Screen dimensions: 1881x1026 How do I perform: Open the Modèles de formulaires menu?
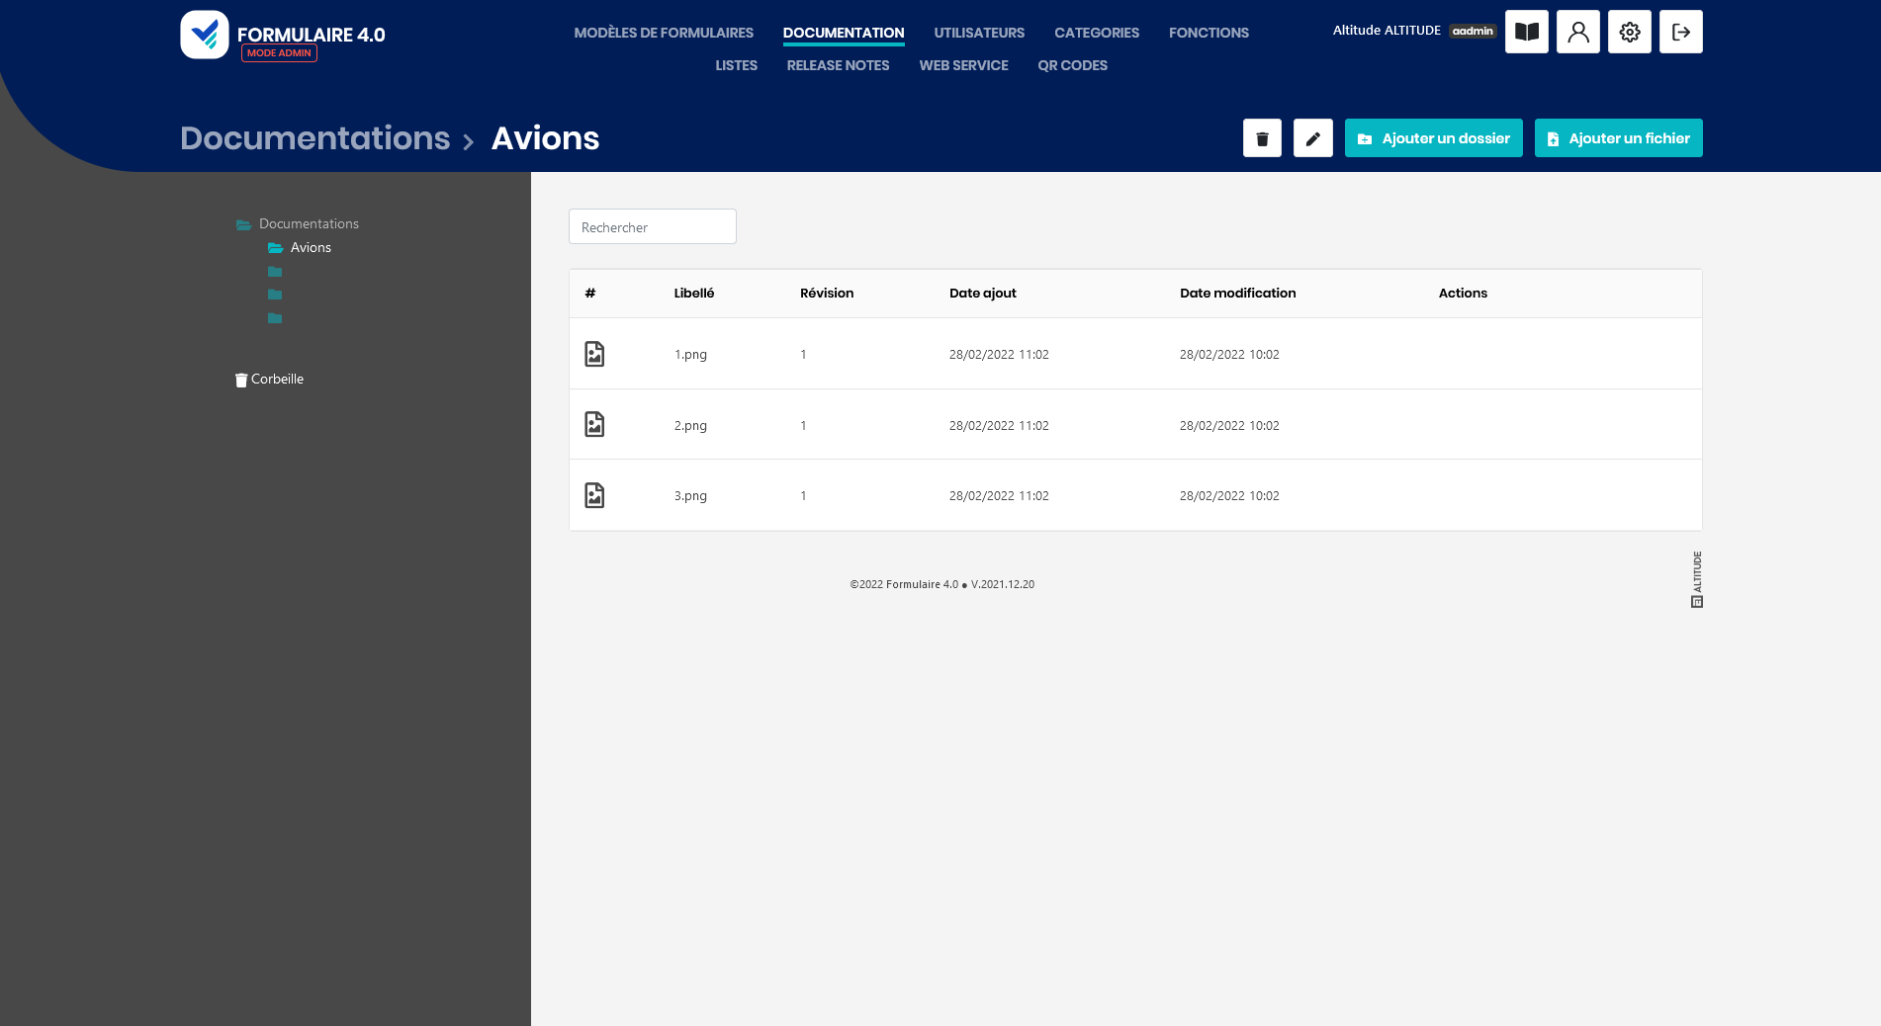tap(664, 33)
